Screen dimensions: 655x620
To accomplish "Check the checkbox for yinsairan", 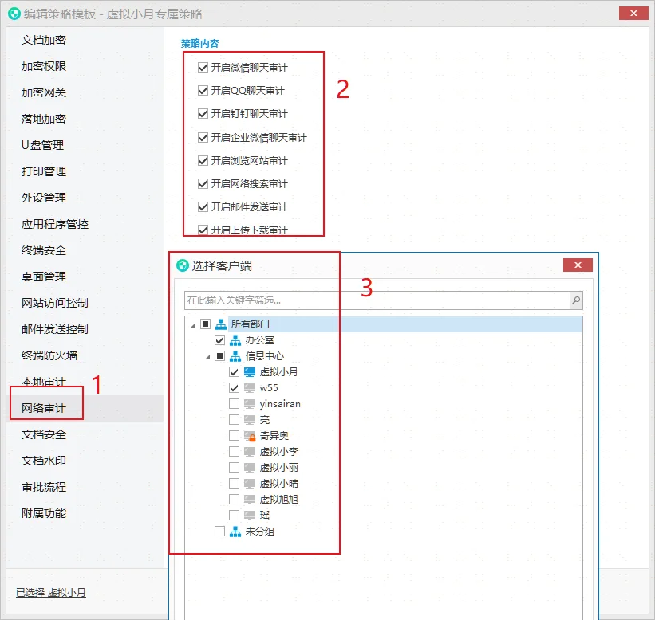I will click(235, 403).
